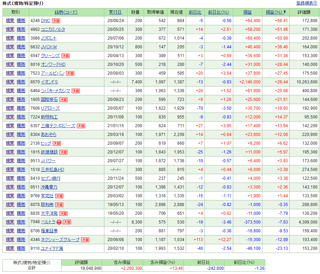Open the セブン銀行 stock link
The image size is (320, 274).
coord(51,178)
